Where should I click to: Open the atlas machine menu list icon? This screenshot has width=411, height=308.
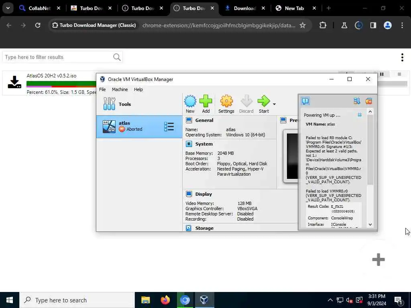(169, 126)
